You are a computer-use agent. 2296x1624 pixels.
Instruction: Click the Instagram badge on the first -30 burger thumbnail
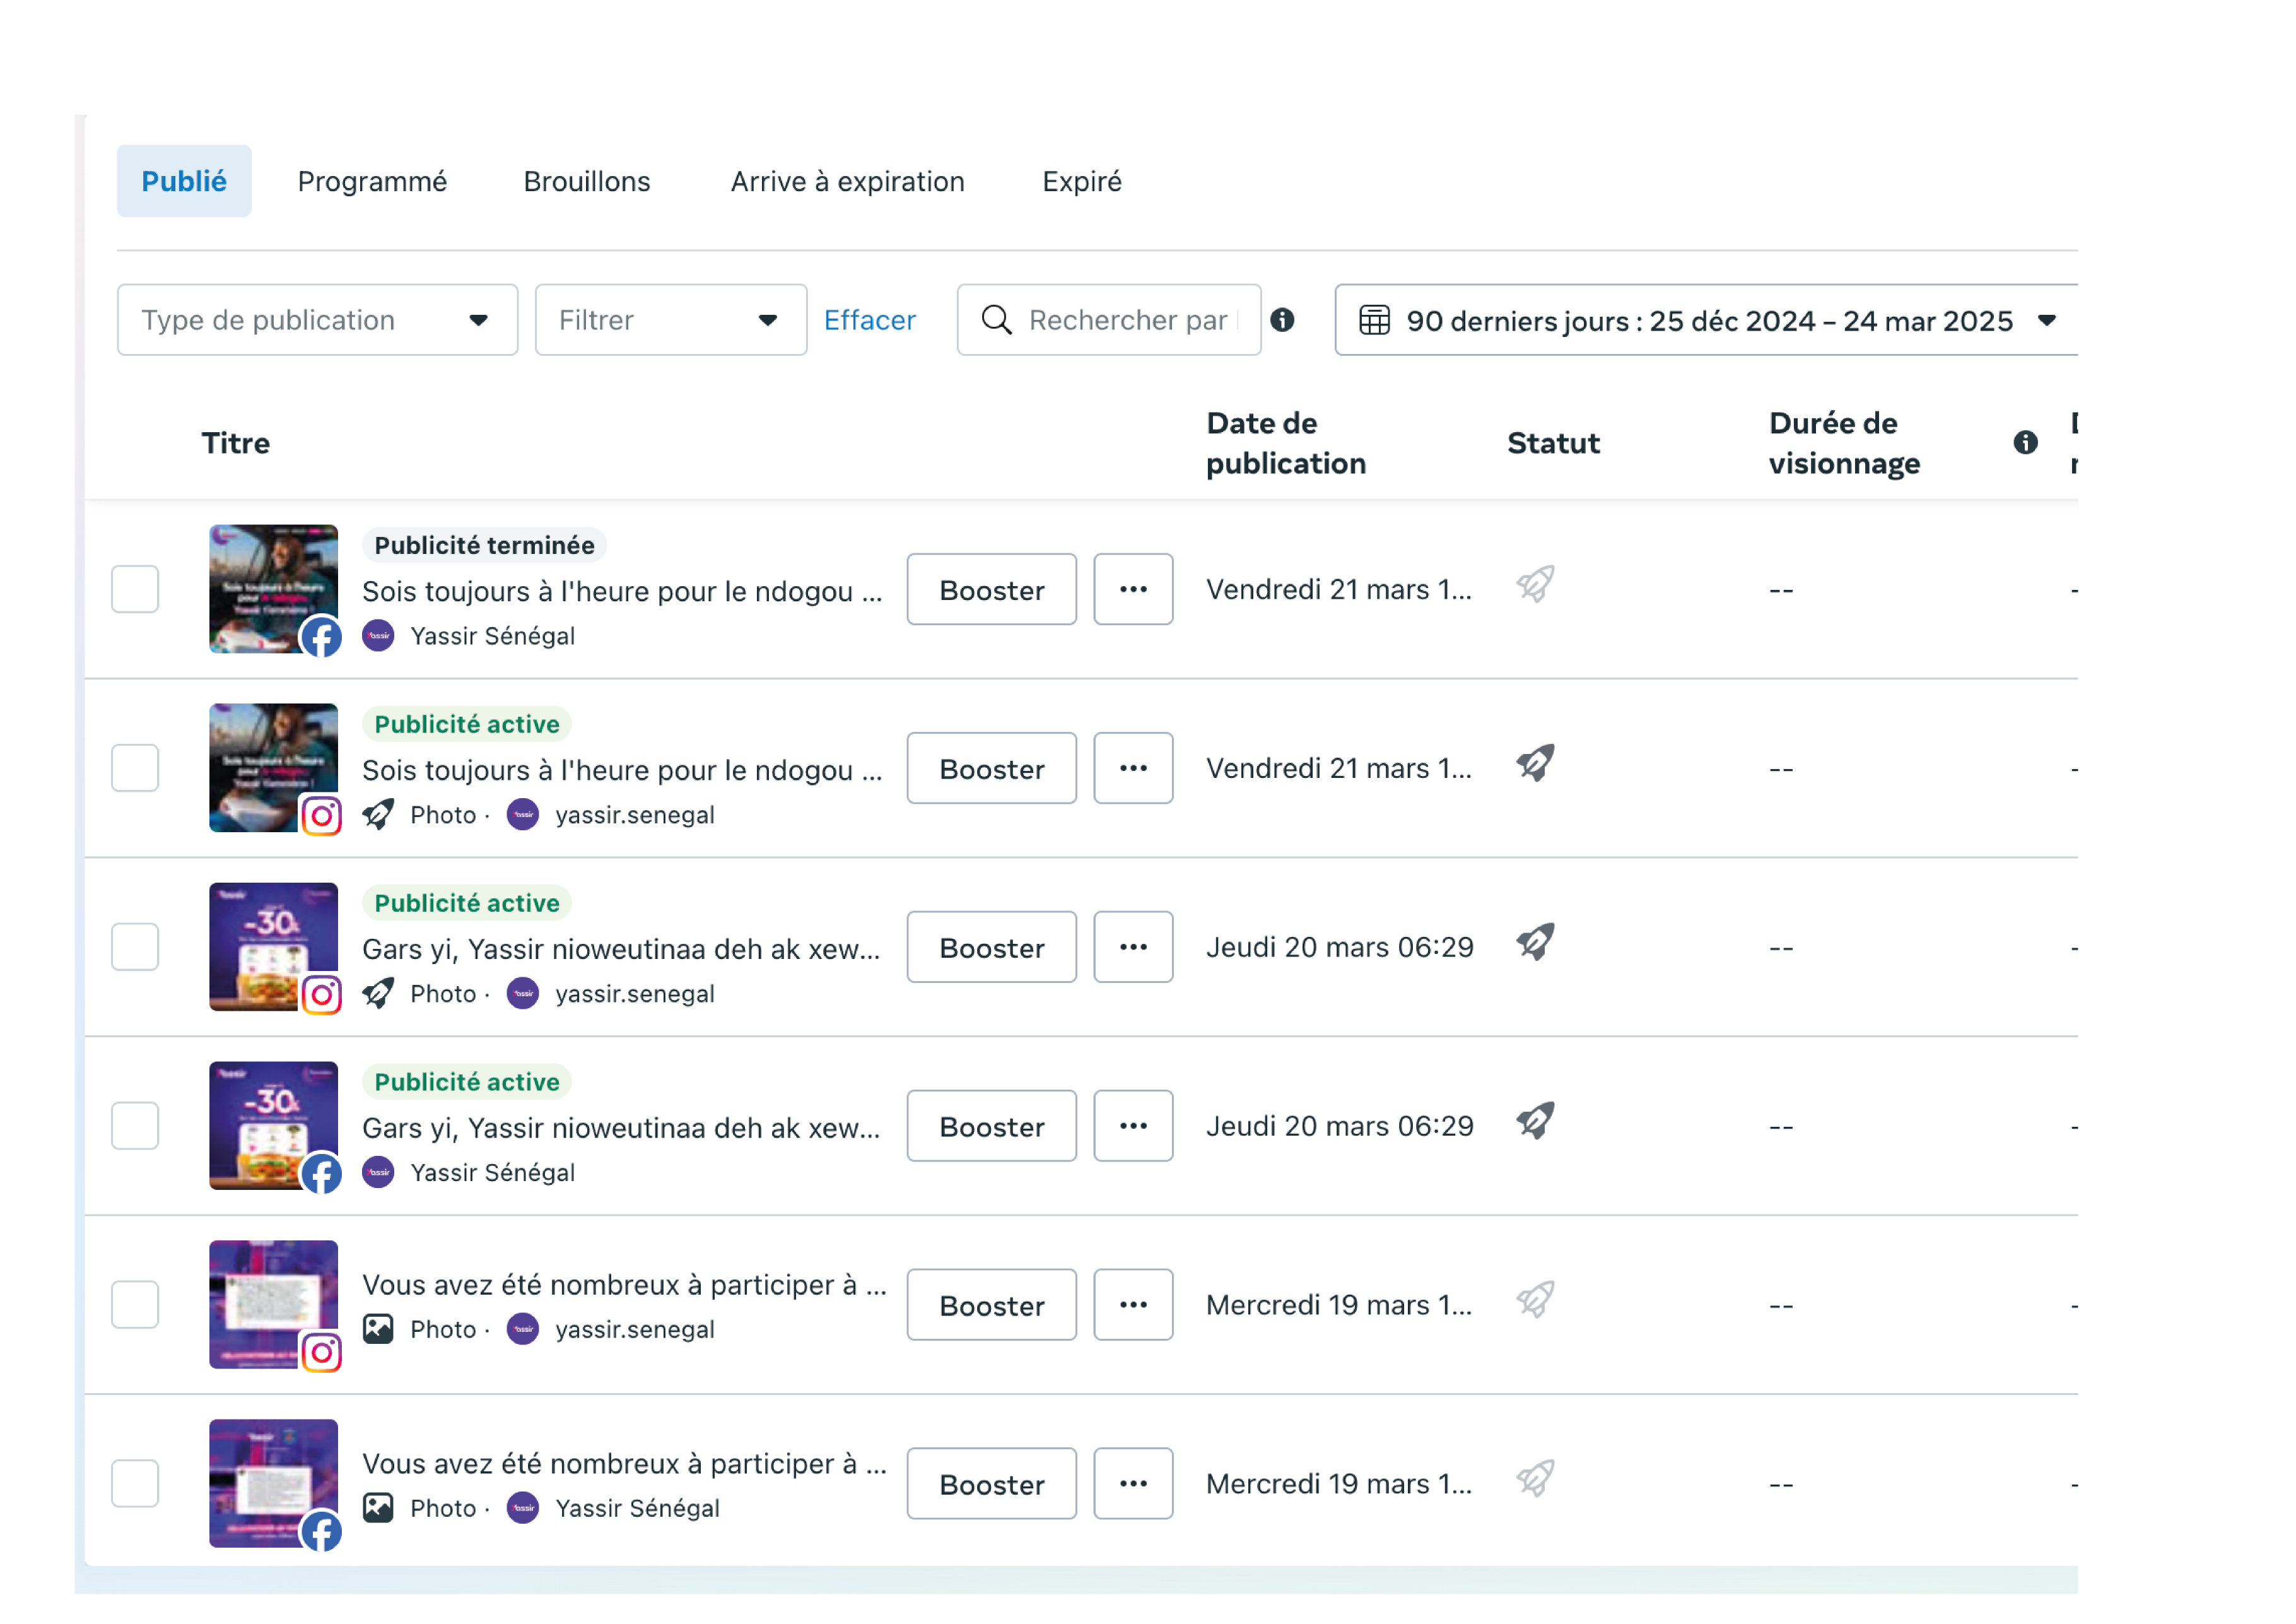pos(321,995)
